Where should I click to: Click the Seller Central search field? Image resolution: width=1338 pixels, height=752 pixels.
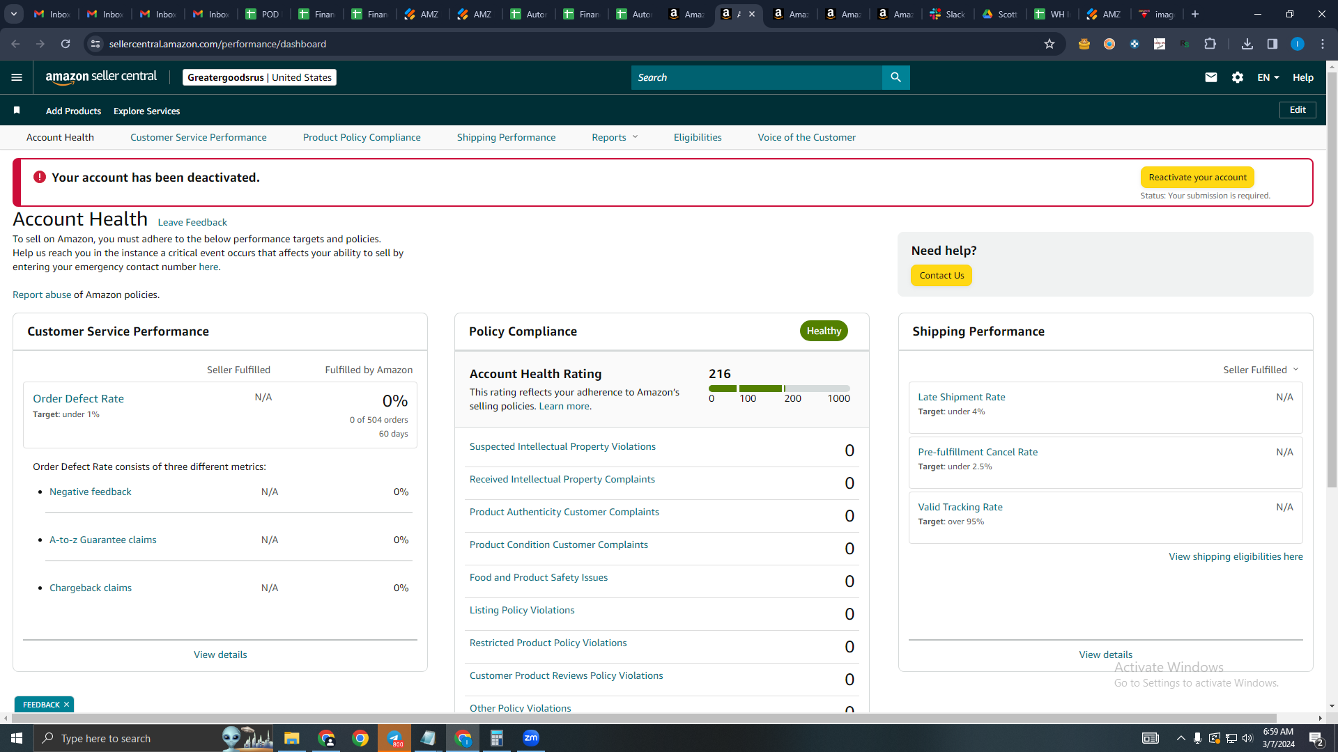click(757, 77)
